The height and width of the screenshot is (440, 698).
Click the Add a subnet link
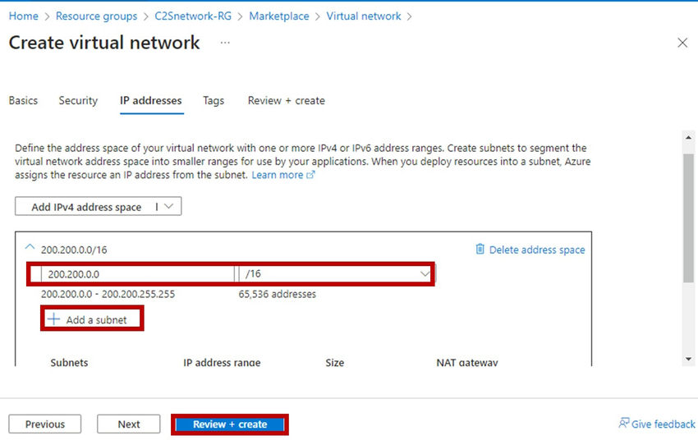[x=97, y=319]
